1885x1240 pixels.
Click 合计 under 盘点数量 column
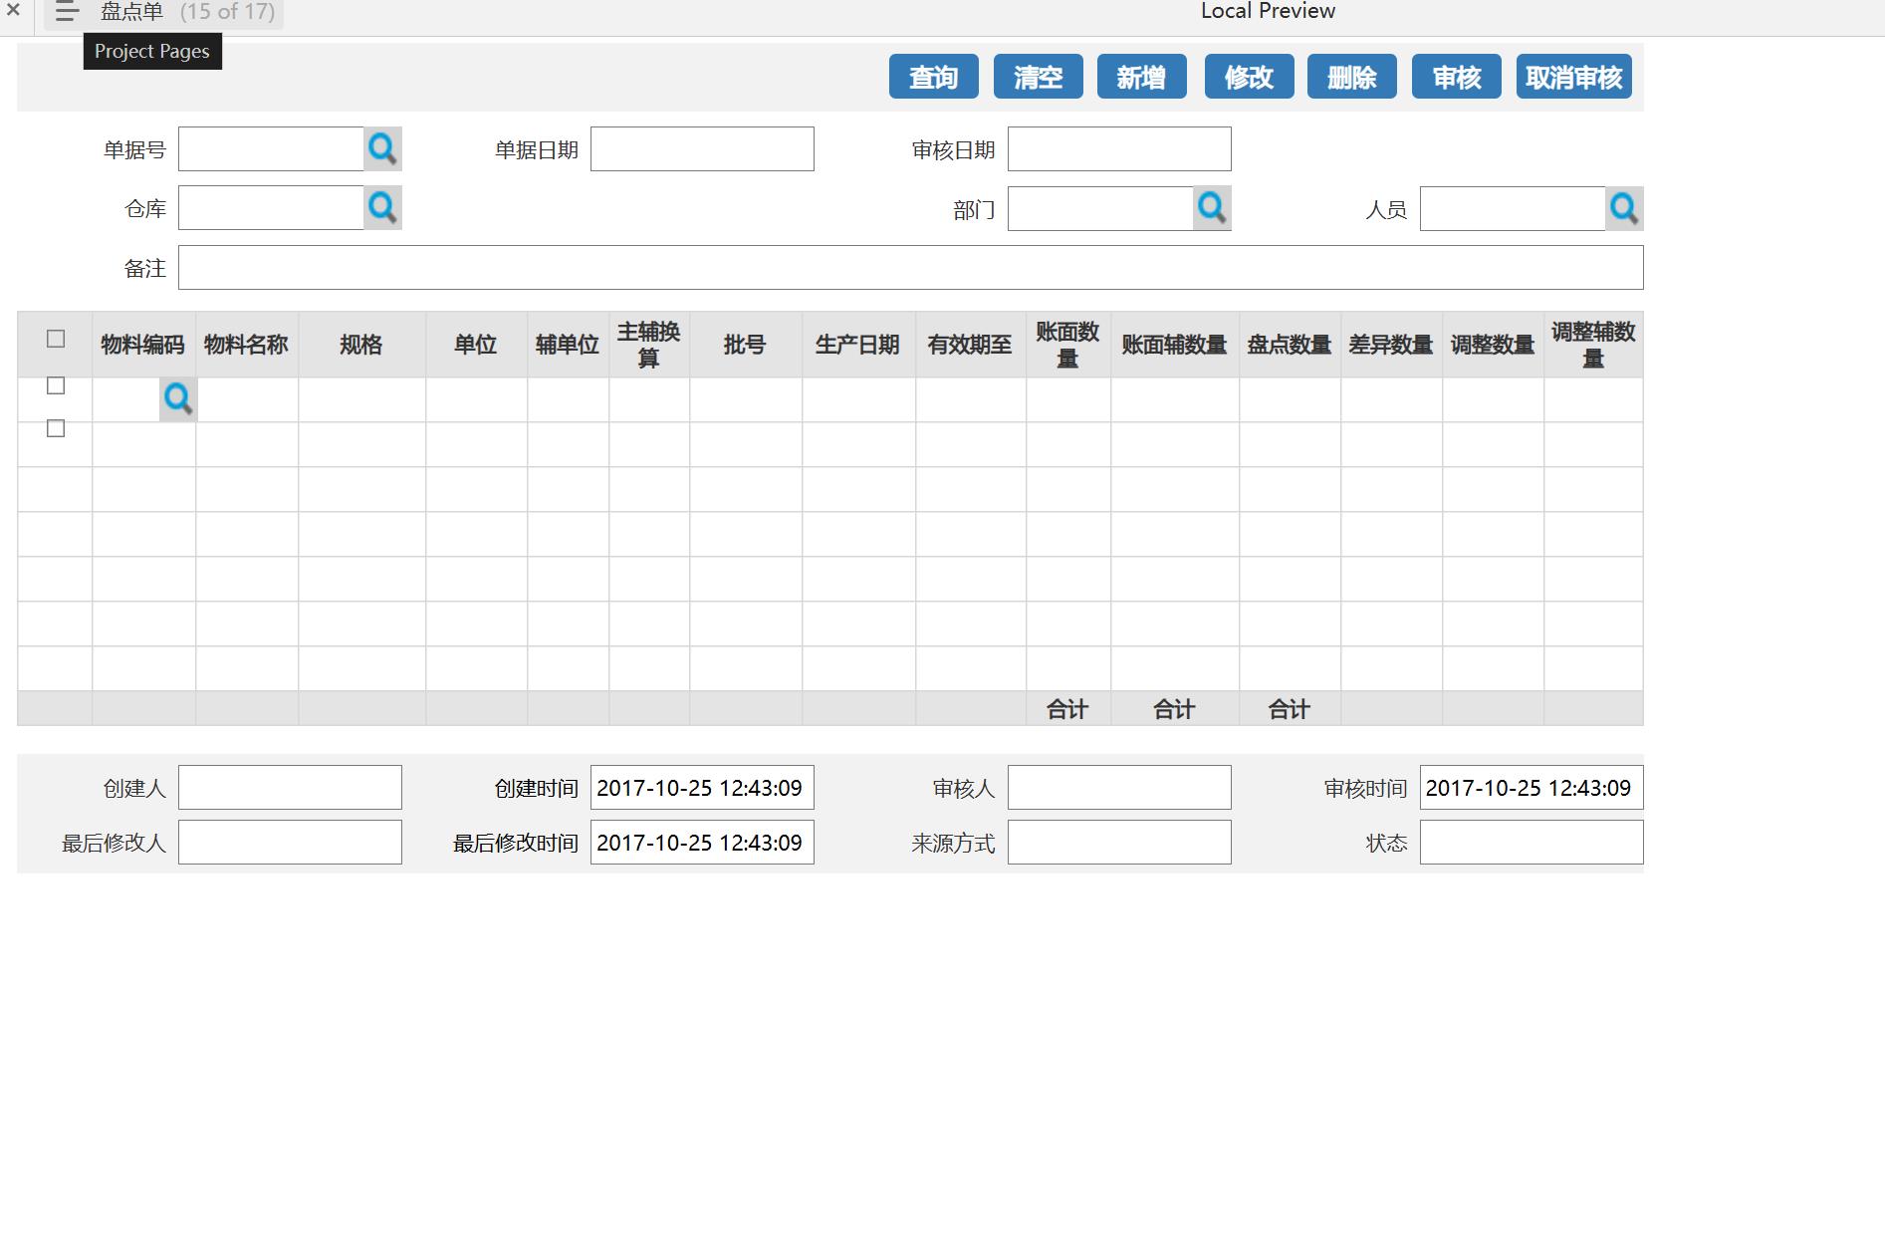pos(1290,709)
